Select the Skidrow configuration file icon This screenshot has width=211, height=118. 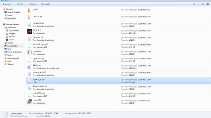29,67
